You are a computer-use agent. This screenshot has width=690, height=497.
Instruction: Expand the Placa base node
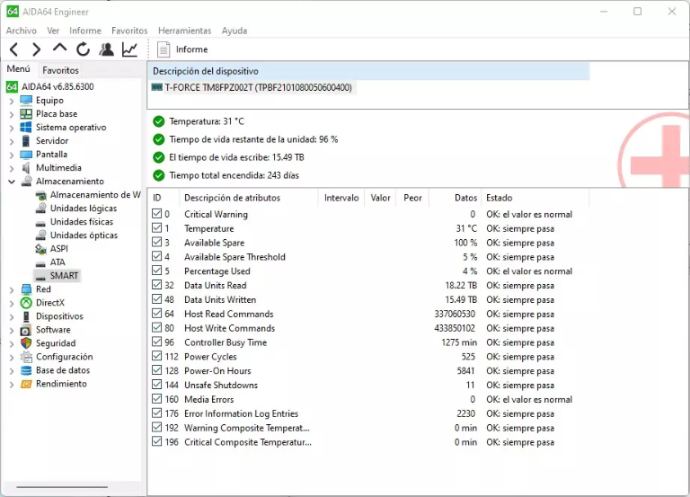point(12,114)
